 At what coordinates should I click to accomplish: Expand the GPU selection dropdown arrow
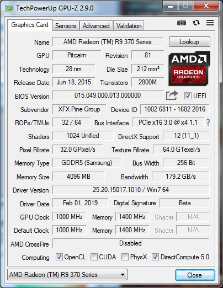[x=123, y=275]
